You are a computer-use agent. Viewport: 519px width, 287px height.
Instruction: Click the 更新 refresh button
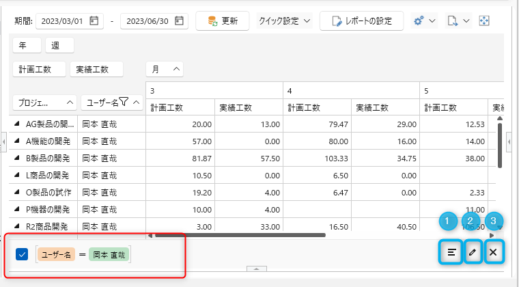[222, 21]
